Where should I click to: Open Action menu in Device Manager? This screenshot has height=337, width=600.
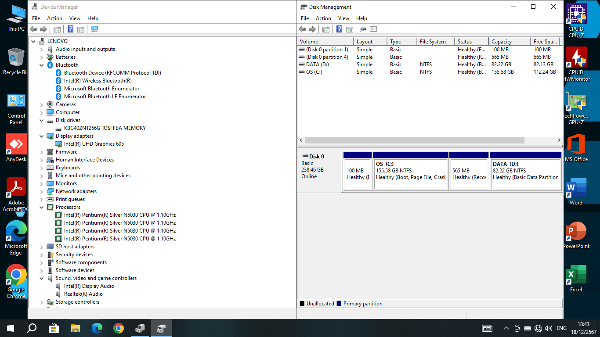(54, 18)
